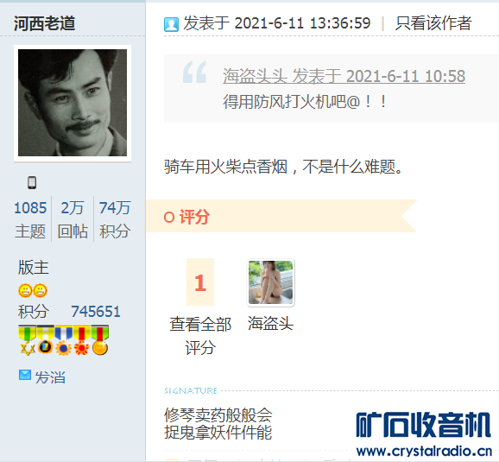
Task: Click the gold smiley medal icon
Action: (x=100, y=340)
